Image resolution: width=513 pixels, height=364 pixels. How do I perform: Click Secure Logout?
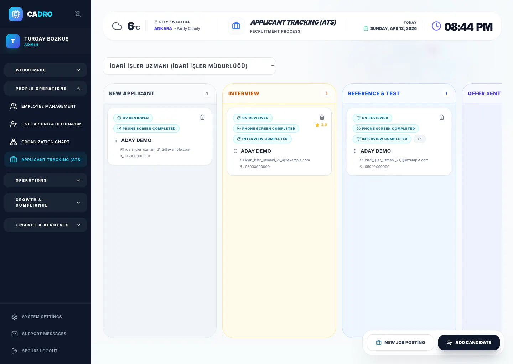(46, 351)
